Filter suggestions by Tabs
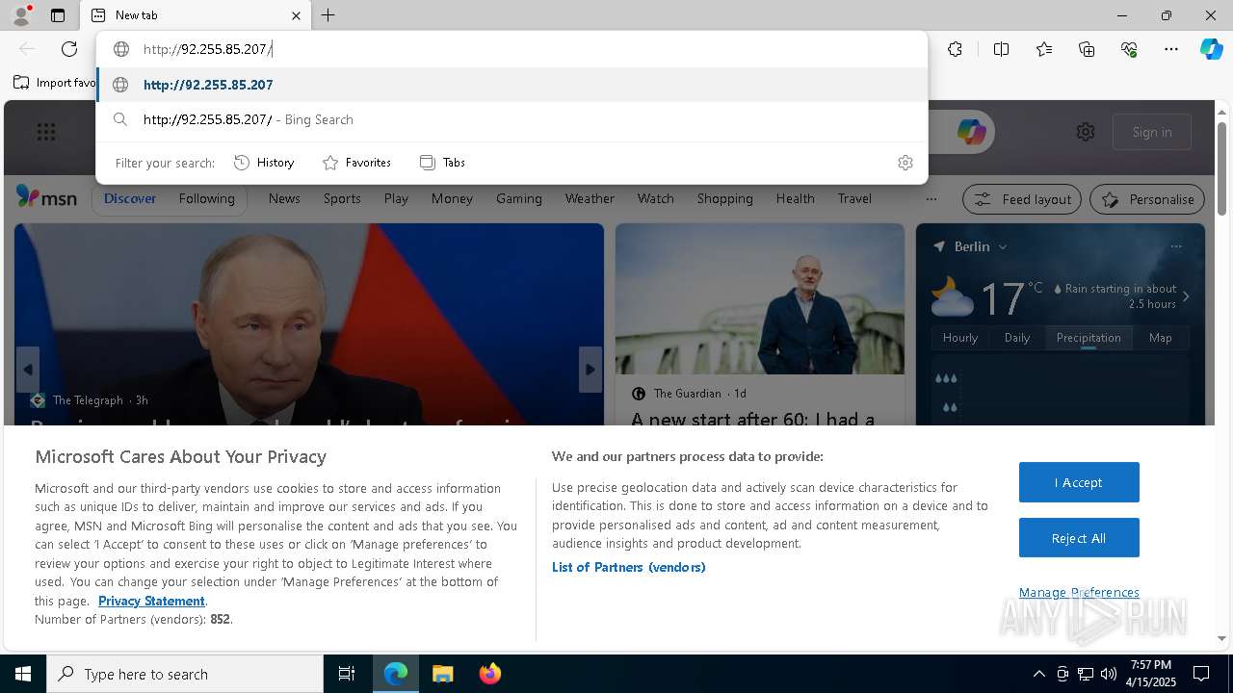 coord(442,163)
